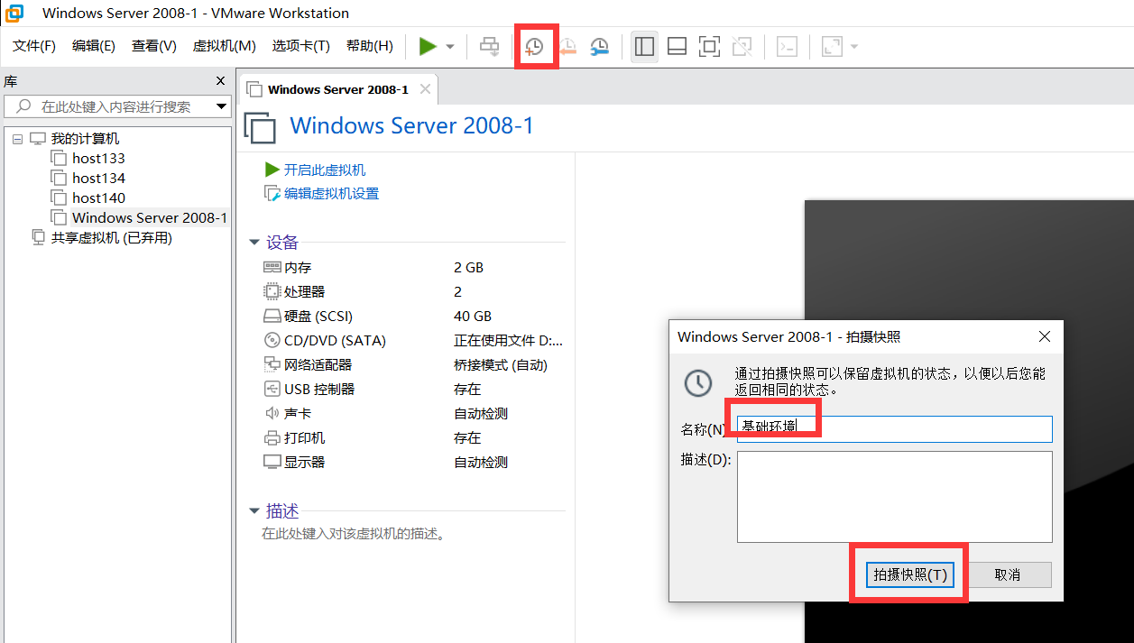Toggle the library sidebar view icon
1134x643 pixels.
(644, 46)
